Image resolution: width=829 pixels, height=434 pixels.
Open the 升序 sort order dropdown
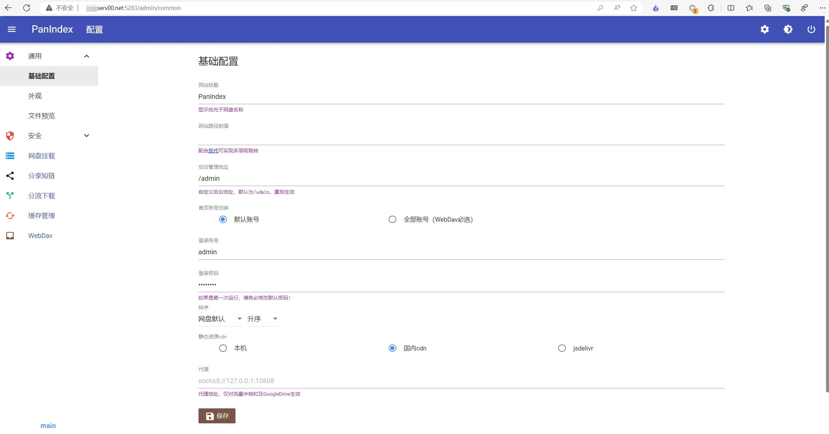(x=262, y=319)
